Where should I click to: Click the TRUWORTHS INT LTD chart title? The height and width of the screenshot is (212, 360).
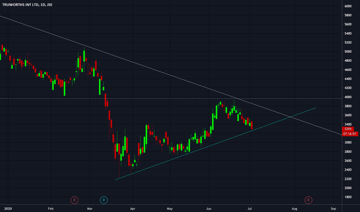pyautogui.click(x=27, y=5)
